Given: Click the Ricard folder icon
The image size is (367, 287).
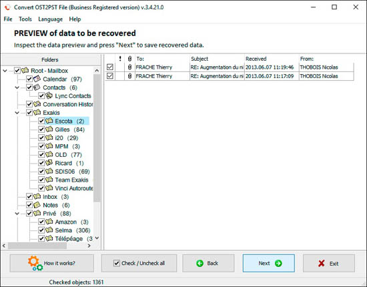Looking at the screenshot, I should pos(49,163).
